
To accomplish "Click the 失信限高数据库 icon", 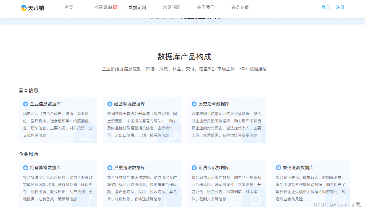I will [279, 168].
